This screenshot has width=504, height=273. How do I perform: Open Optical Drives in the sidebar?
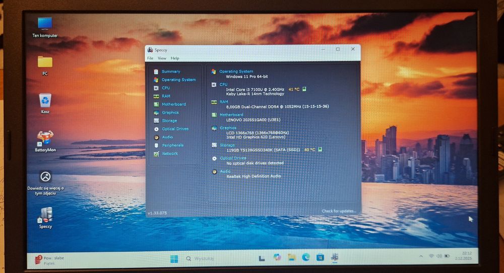(175, 129)
